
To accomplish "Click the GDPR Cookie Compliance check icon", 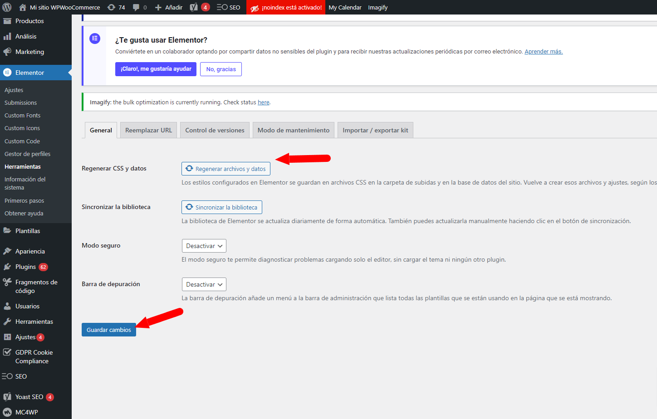I will click(7, 352).
